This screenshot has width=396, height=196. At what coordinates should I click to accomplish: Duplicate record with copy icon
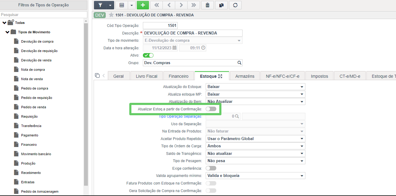[x=221, y=5]
